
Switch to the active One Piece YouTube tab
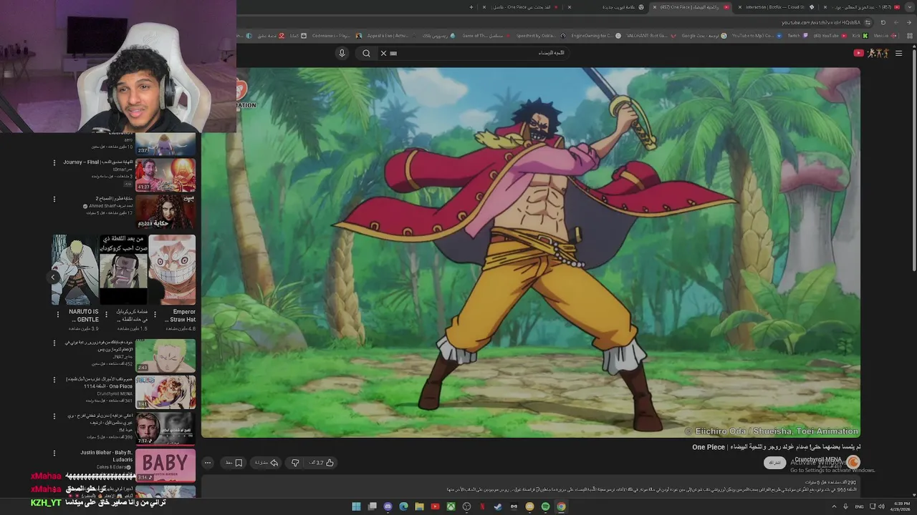tap(689, 7)
